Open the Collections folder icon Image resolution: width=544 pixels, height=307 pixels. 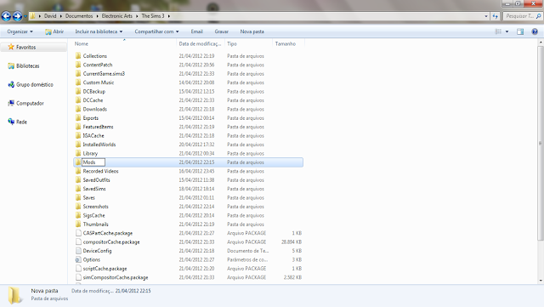(x=78, y=55)
